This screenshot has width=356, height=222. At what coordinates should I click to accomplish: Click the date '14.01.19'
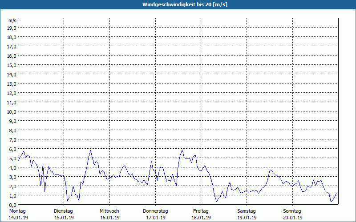(x=18, y=218)
